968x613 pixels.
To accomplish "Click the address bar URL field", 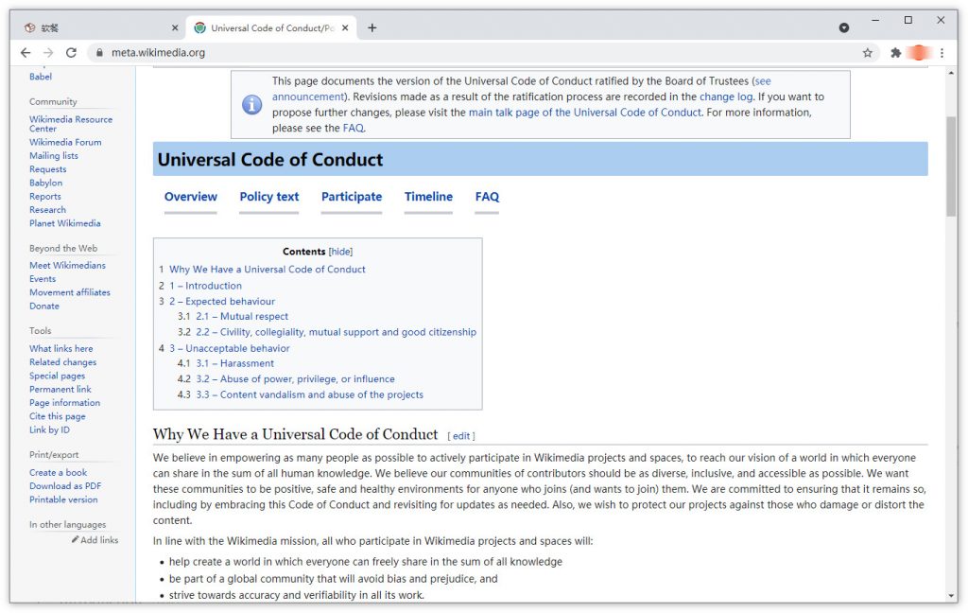I will pos(473,53).
